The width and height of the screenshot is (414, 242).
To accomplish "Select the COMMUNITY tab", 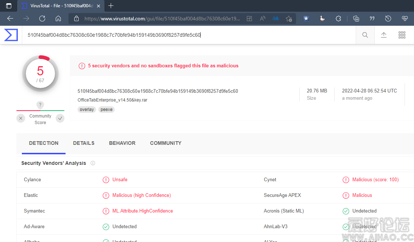I will [166, 143].
